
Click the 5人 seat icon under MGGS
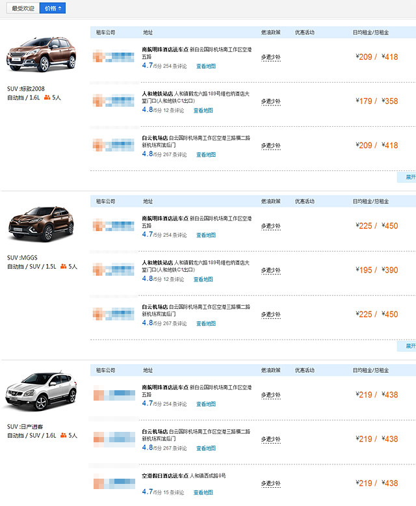(x=63, y=267)
